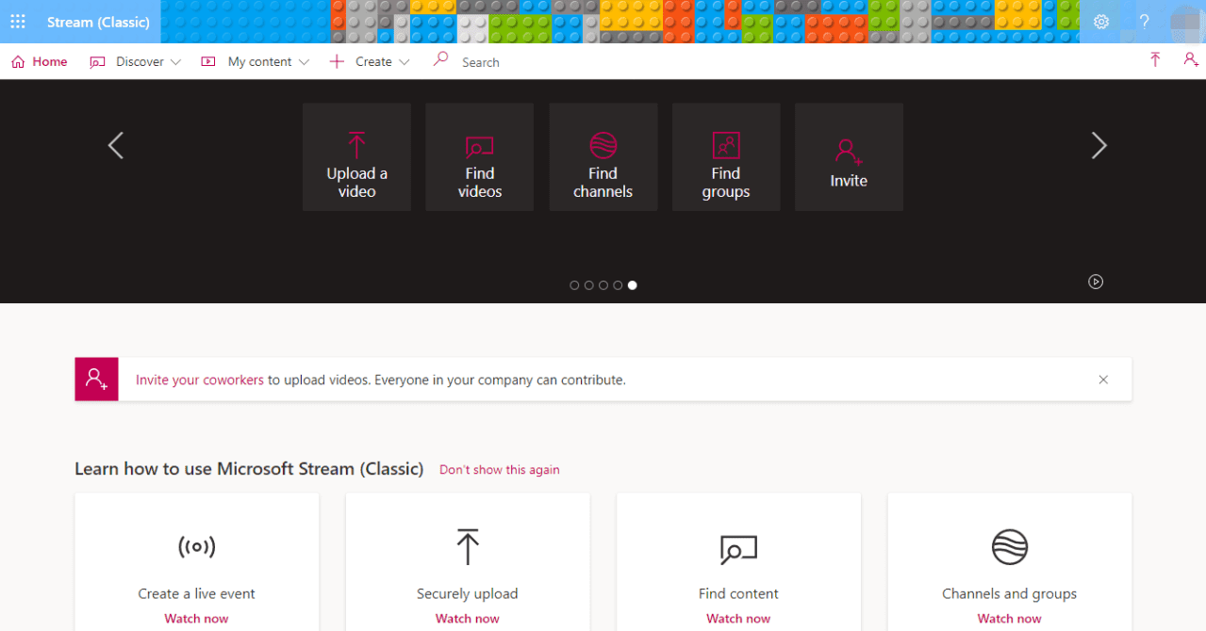Go to the Home menu item
The image size is (1206, 631).
(x=39, y=60)
